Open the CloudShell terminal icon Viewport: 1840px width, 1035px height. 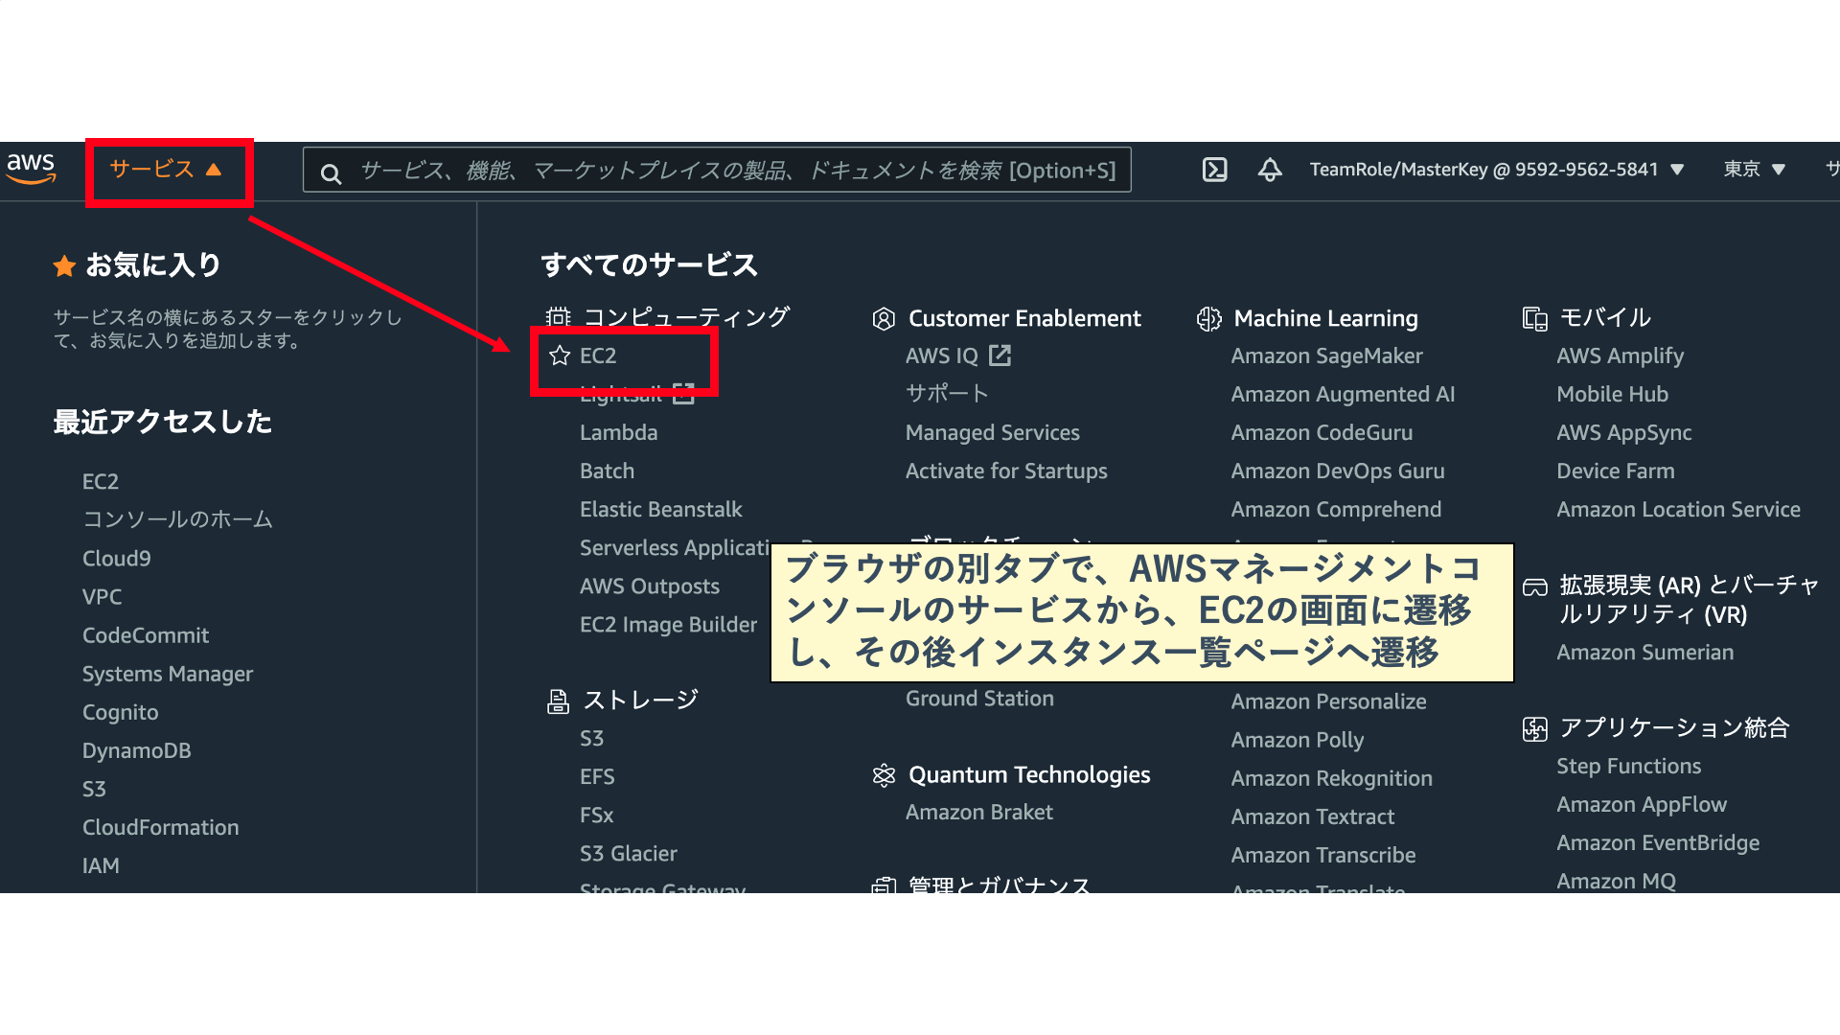(1214, 170)
